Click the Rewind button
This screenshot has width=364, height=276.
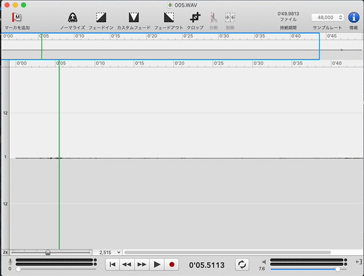pyautogui.click(x=127, y=264)
